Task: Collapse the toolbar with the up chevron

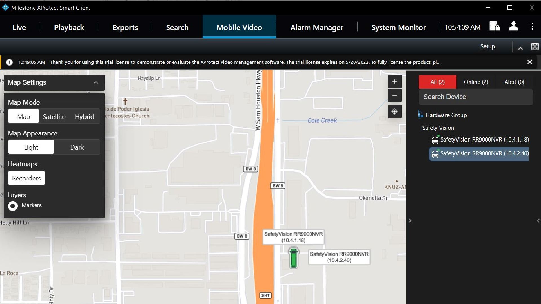Action: tap(520, 48)
